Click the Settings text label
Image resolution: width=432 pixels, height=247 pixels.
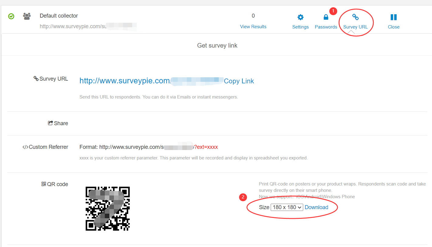point(300,27)
